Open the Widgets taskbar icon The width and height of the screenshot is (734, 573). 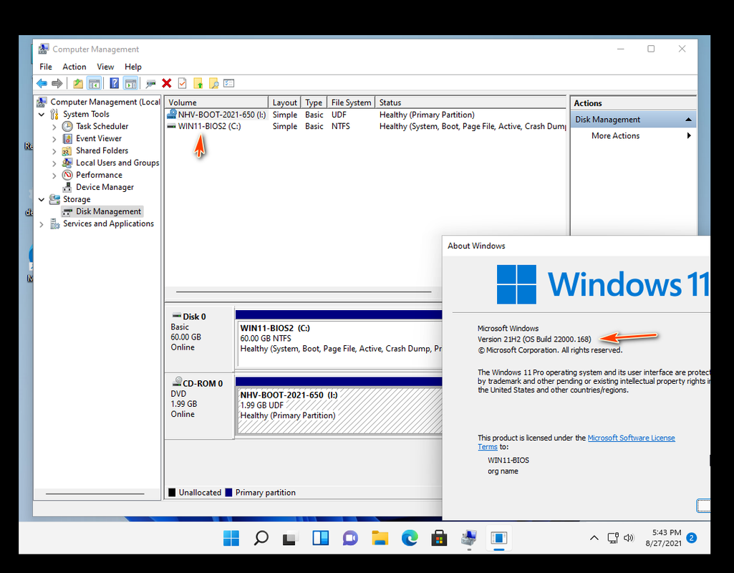pyautogui.click(x=321, y=539)
